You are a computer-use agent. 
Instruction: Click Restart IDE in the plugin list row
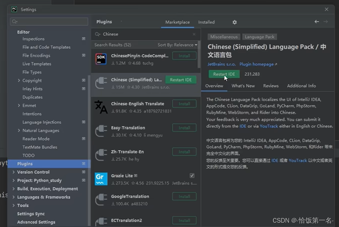click(181, 80)
